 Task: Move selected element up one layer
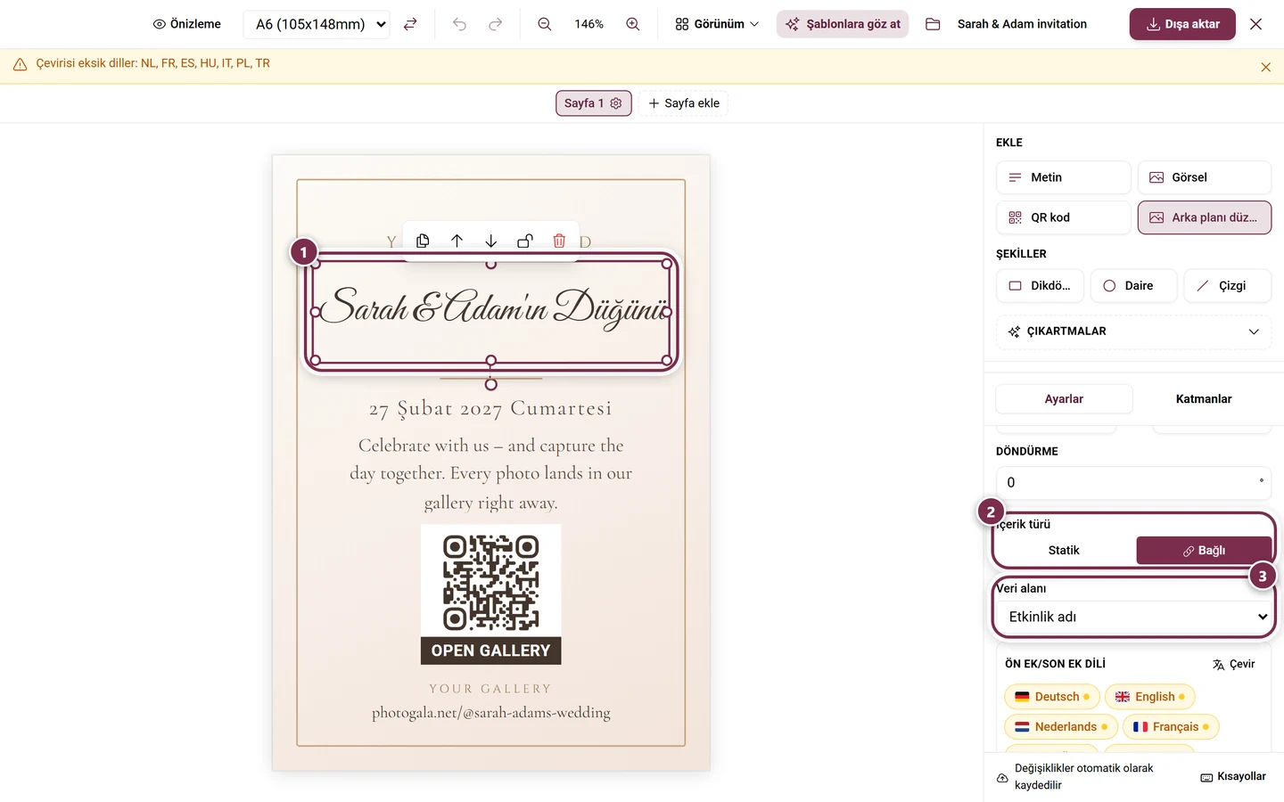coord(457,241)
